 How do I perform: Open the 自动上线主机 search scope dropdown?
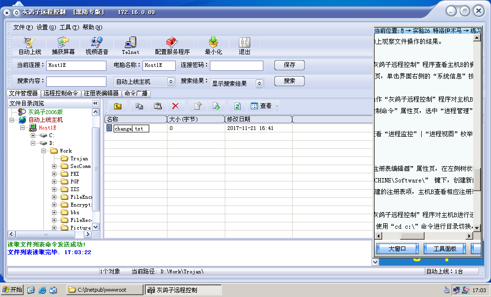tap(171, 82)
